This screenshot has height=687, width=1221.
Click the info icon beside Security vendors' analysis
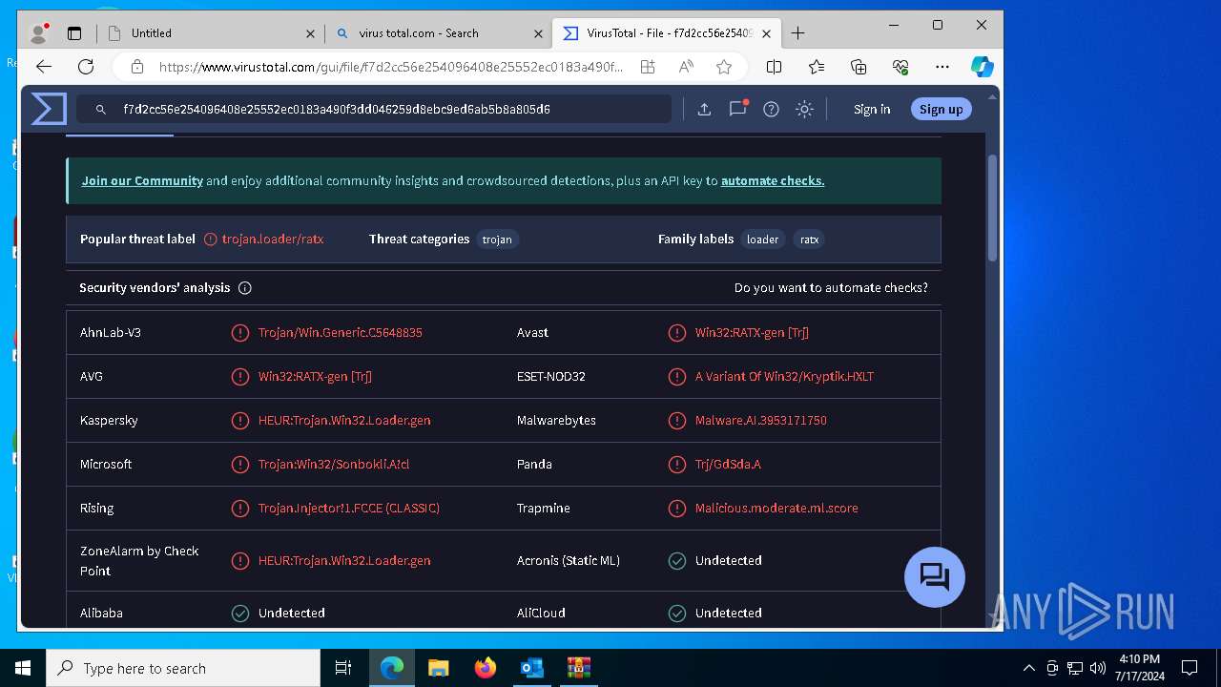(245, 288)
